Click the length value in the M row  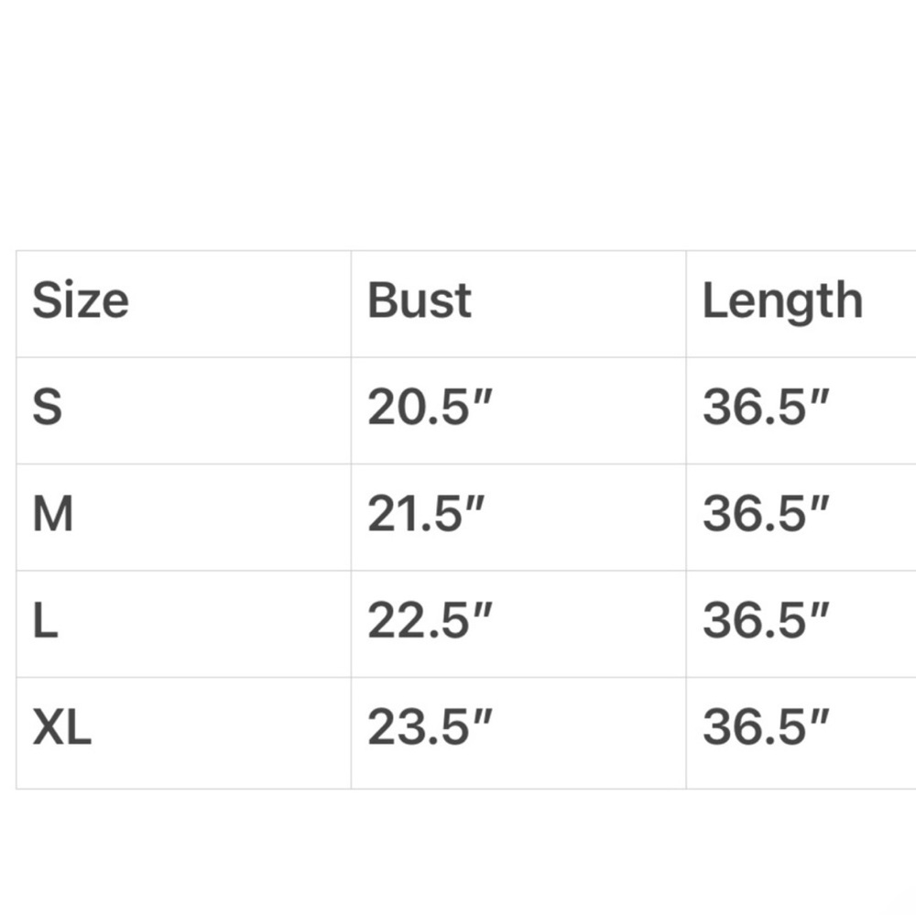(x=766, y=515)
